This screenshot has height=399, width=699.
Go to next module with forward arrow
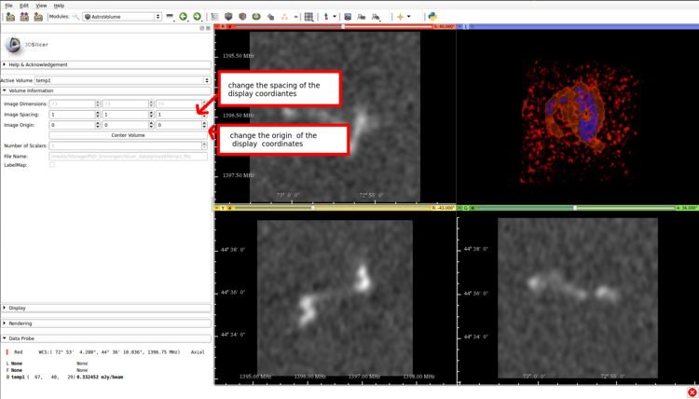(x=197, y=17)
